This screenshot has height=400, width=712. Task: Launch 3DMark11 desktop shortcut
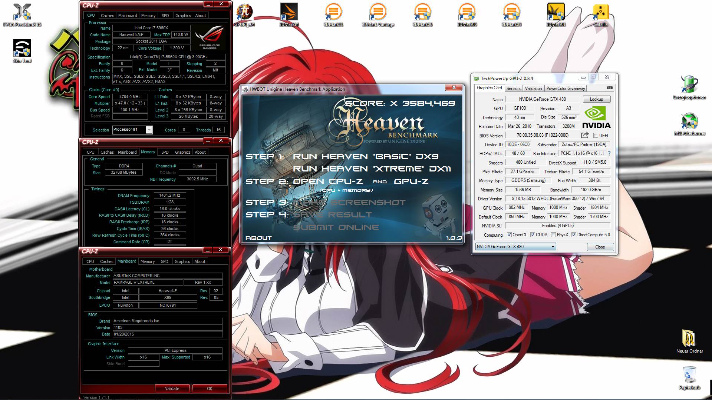(333, 15)
